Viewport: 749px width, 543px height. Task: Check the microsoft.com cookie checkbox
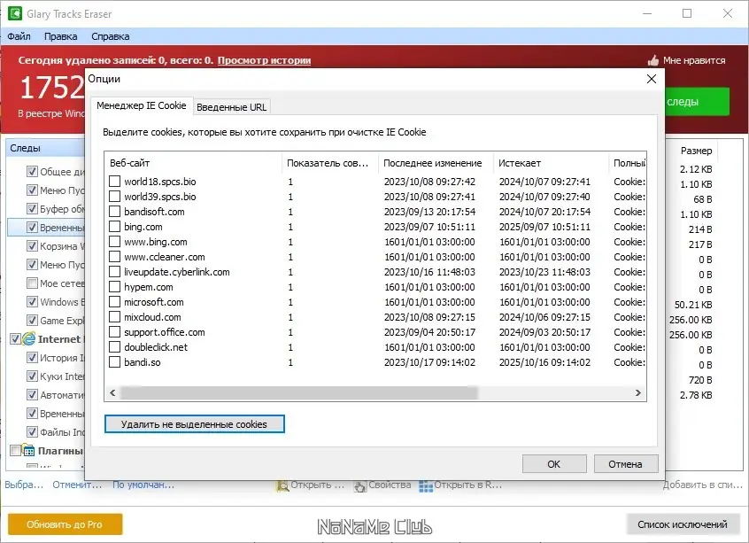114,301
